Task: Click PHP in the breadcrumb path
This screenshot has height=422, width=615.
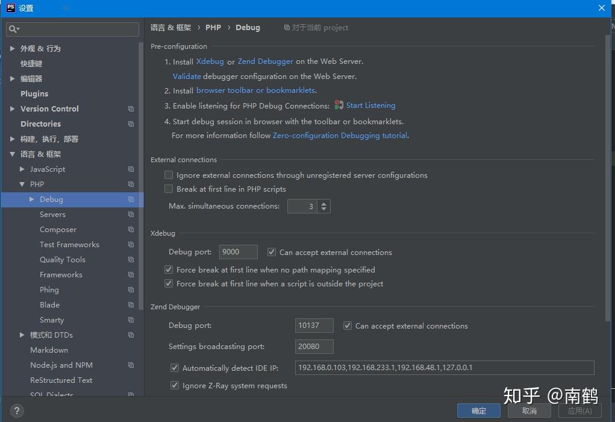Action: click(213, 27)
